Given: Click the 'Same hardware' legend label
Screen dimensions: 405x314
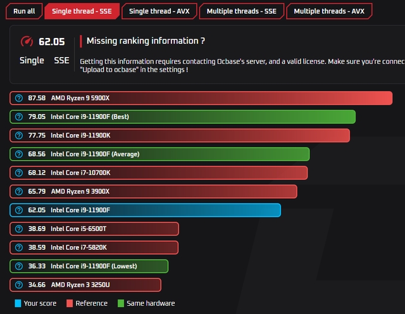Looking at the screenshot, I should 151,303.
